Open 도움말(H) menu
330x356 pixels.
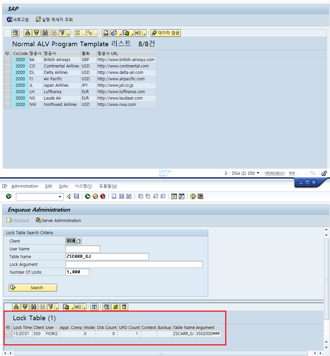pos(108,186)
